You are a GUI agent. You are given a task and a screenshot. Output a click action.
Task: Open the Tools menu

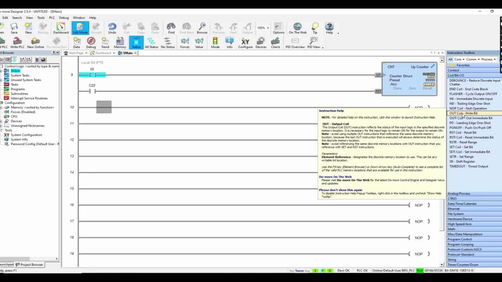tap(41, 18)
